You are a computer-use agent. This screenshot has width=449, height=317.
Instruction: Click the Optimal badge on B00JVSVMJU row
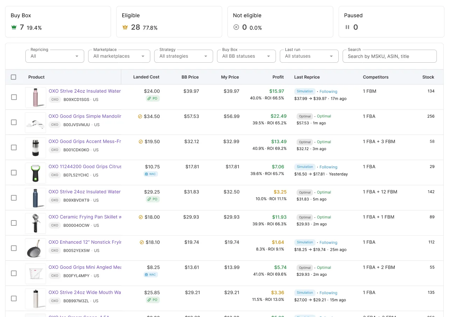[305, 116]
